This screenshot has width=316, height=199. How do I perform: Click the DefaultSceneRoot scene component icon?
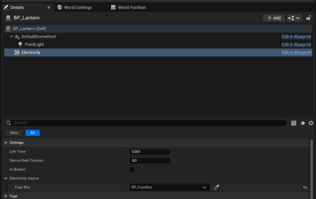tap(17, 37)
